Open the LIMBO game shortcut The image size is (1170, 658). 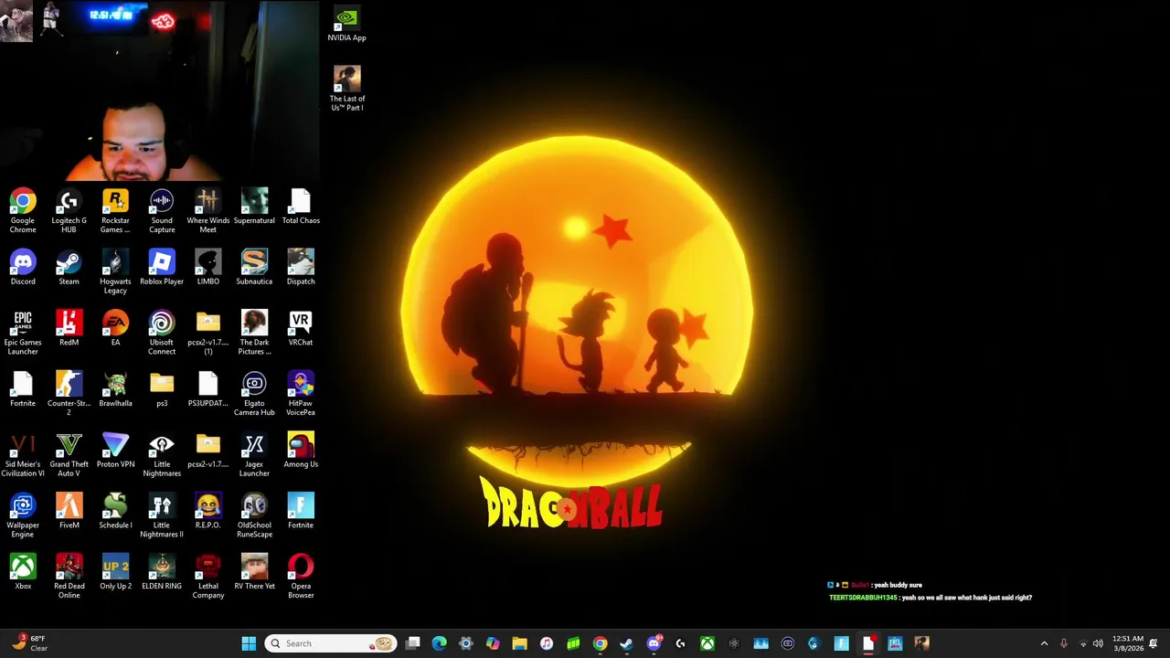(x=207, y=268)
